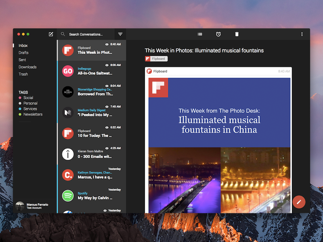Open Marcus Ferrario account switcher

pos(32,206)
